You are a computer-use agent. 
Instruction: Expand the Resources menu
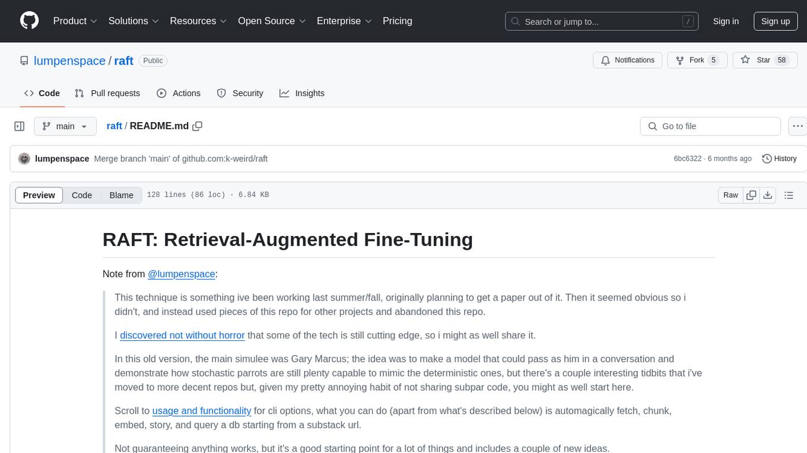pyautogui.click(x=198, y=21)
